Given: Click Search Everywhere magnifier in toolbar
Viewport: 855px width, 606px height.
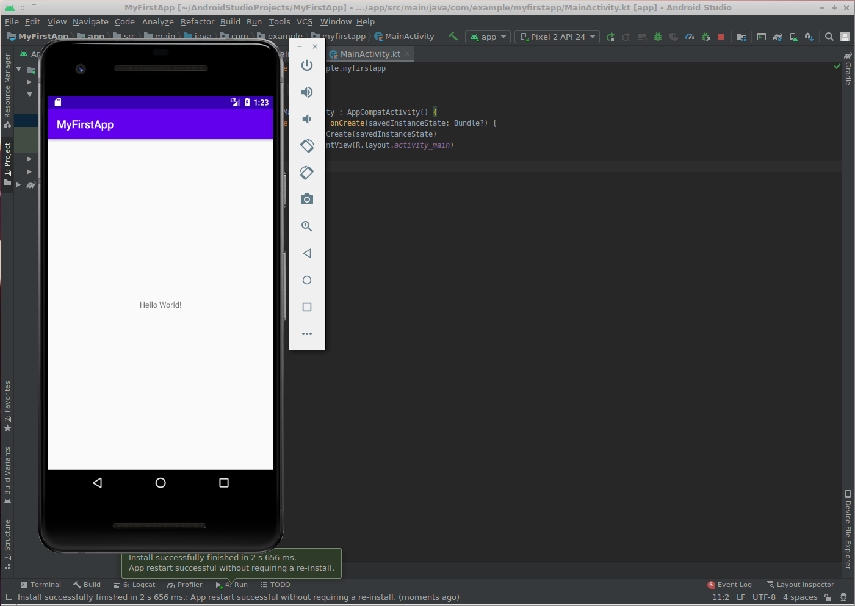Looking at the screenshot, I should (x=829, y=37).
